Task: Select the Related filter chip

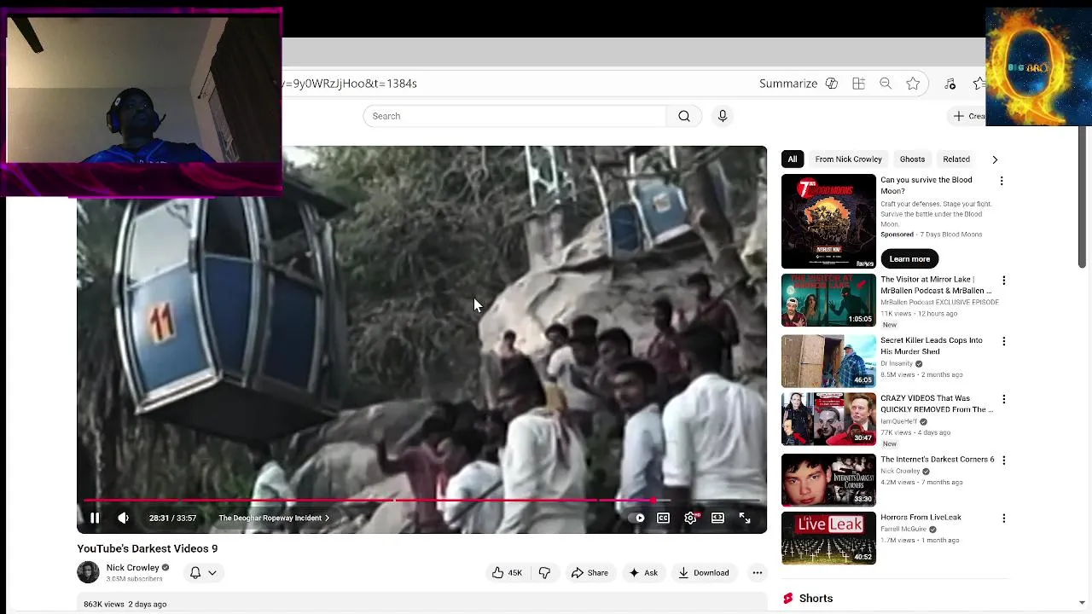Action: point(956,159)
